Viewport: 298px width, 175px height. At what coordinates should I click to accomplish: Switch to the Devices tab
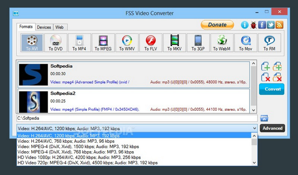pos(44,27)
